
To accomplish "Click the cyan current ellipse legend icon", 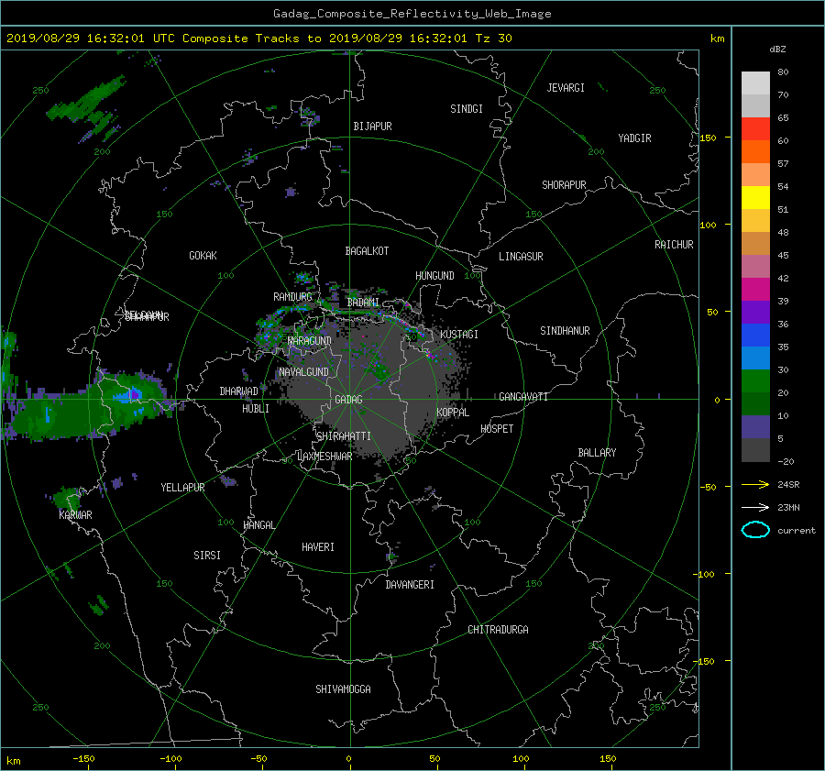I will click(x=755, y=530).
